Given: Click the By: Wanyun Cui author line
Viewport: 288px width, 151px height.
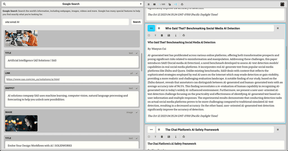Looking at the screenshot, I should click(157, 49).
